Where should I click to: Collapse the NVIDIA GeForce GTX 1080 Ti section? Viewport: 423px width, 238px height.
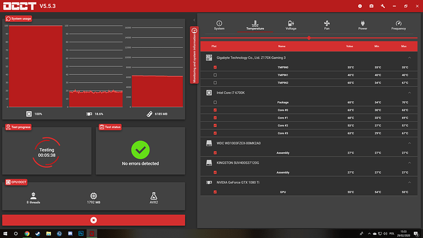pyautogui.click(x=410, y=182)
